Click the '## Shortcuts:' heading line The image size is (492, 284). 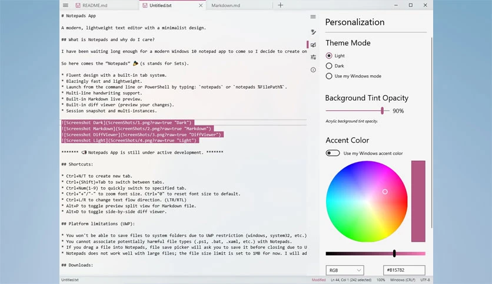77,164
